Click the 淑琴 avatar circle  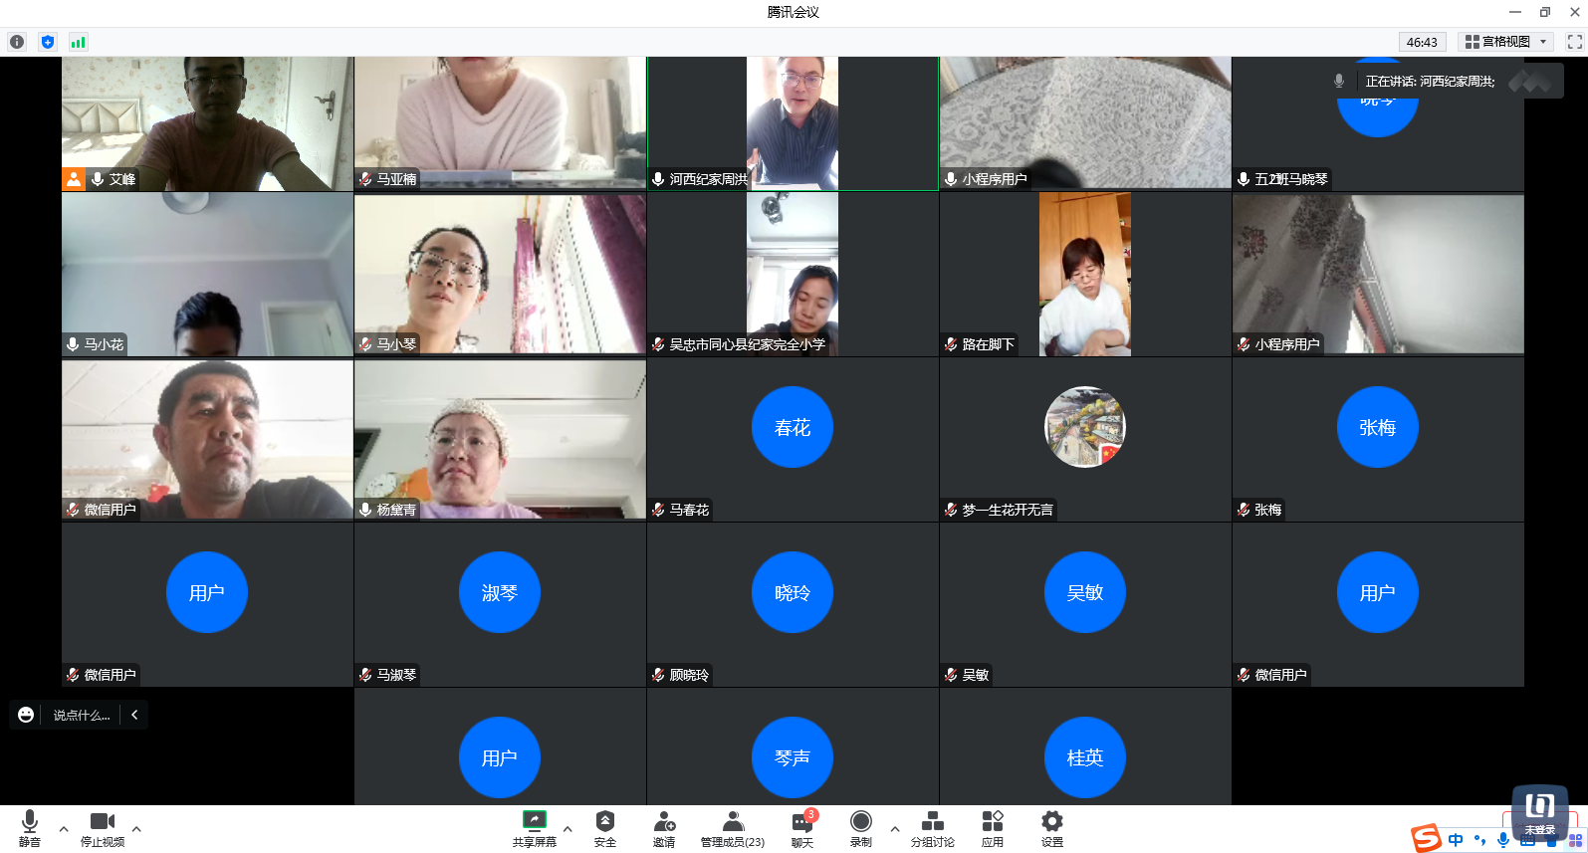tap(500, 592)
